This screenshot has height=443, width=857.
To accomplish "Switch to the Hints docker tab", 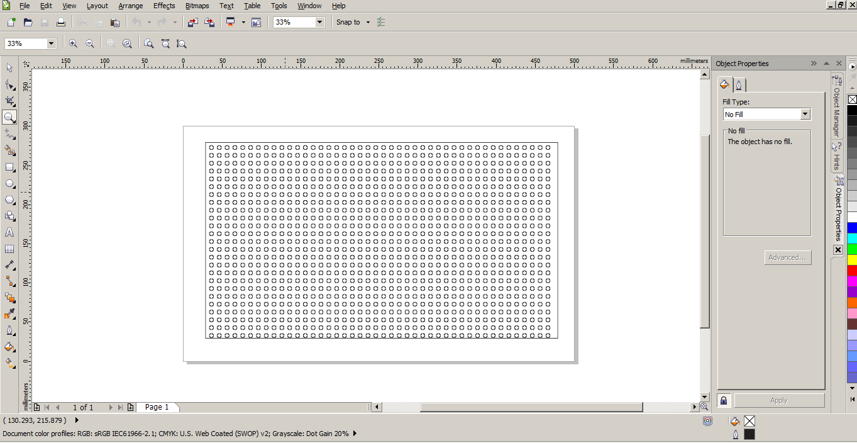I will [836, 157].
